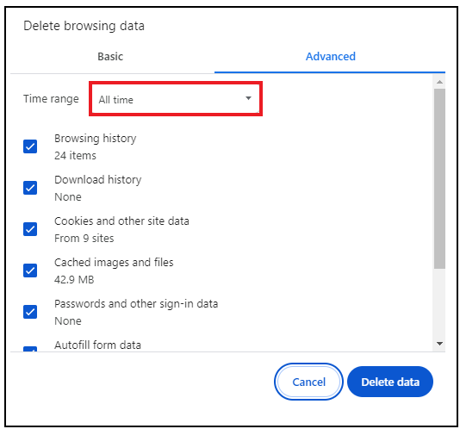Toggle Cached images and files checkbox
This screenshot has height=429, width=460.
(30, 270)
